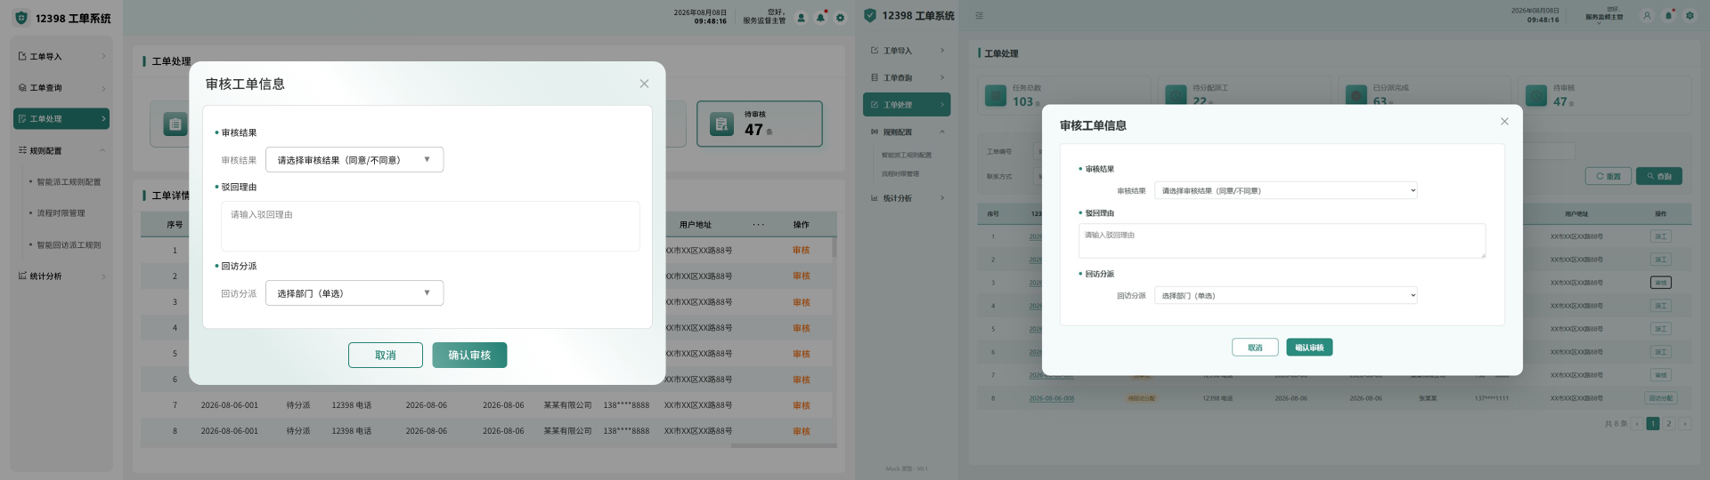Screen dimensions: 1710x480
Task: Click 驳回理由 text area in right mockup dialog
Action: click(1282, 241)
